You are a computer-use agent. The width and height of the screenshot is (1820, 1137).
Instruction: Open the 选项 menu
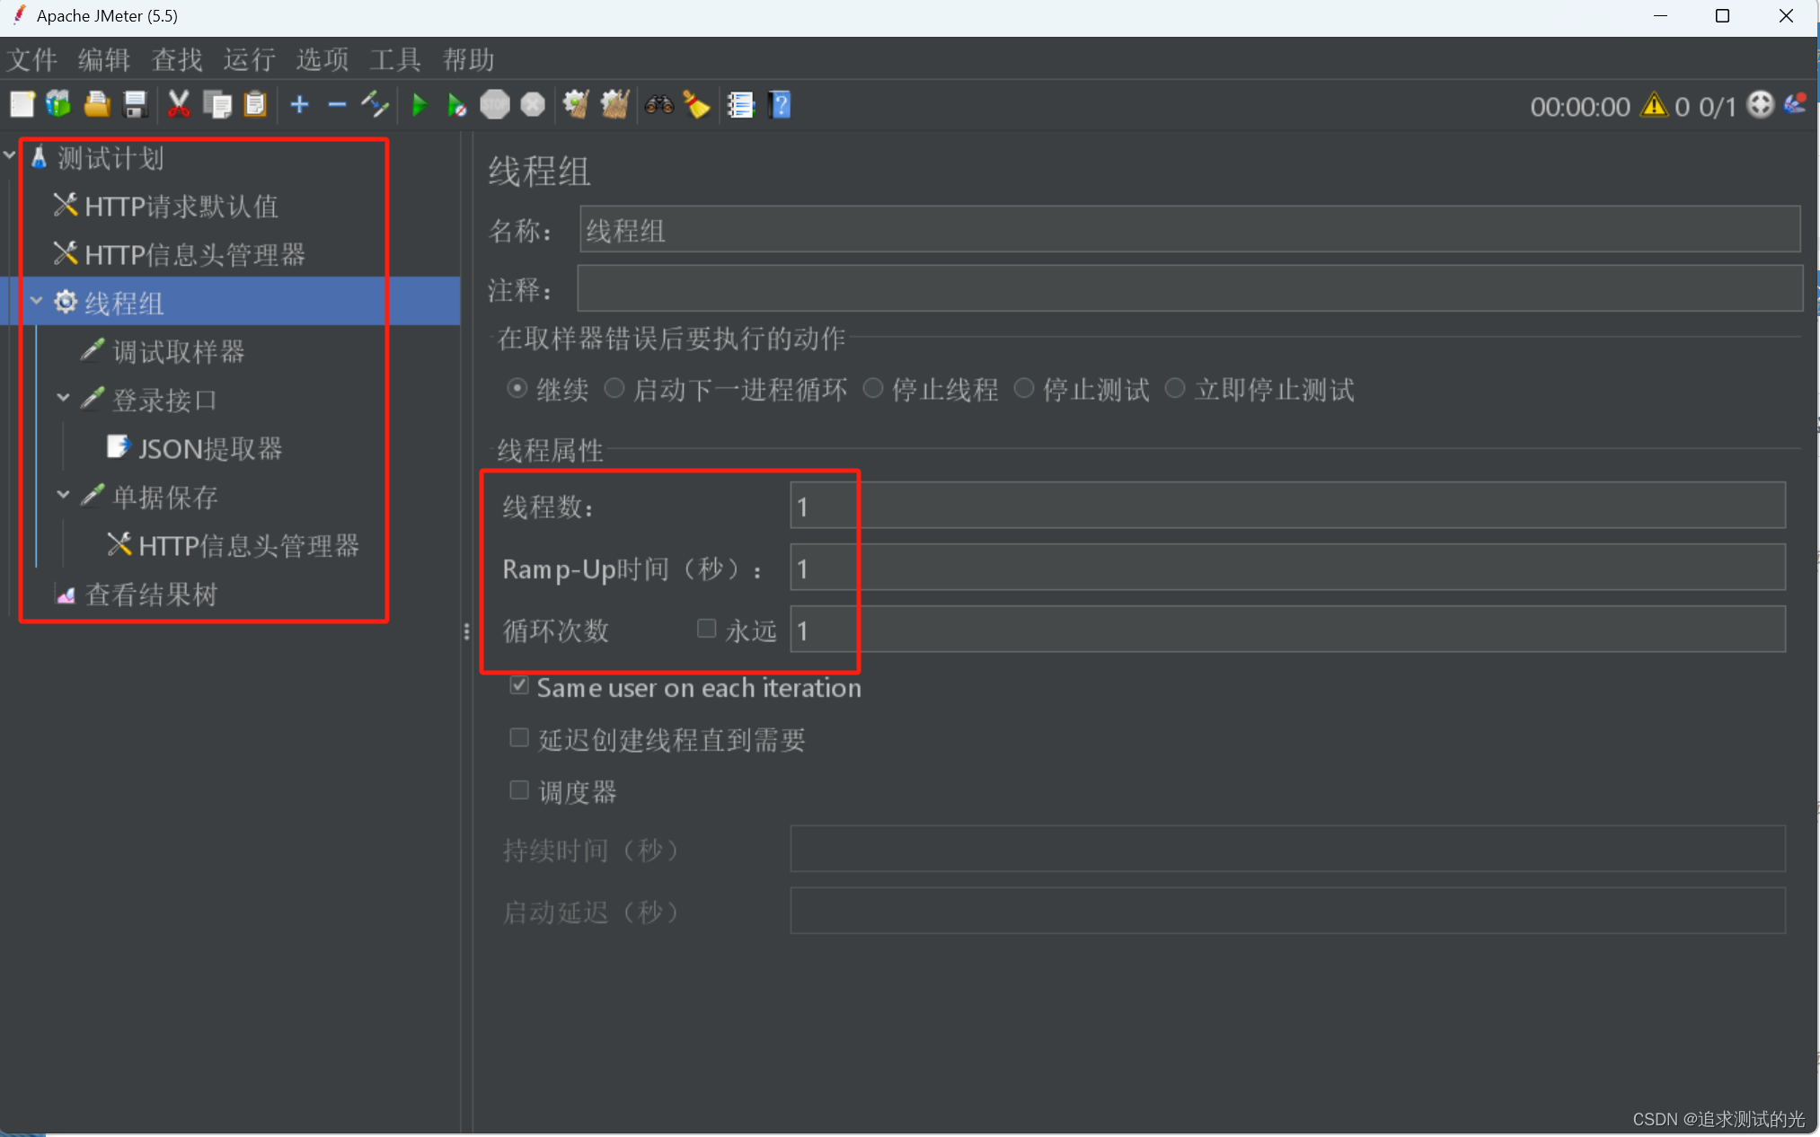pyautogui.click(x=323, y=59)
